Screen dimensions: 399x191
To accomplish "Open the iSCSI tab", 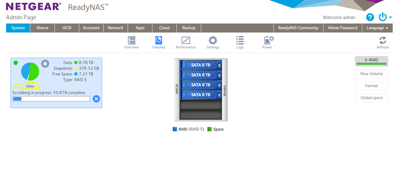I will click(x=67, y=28).
